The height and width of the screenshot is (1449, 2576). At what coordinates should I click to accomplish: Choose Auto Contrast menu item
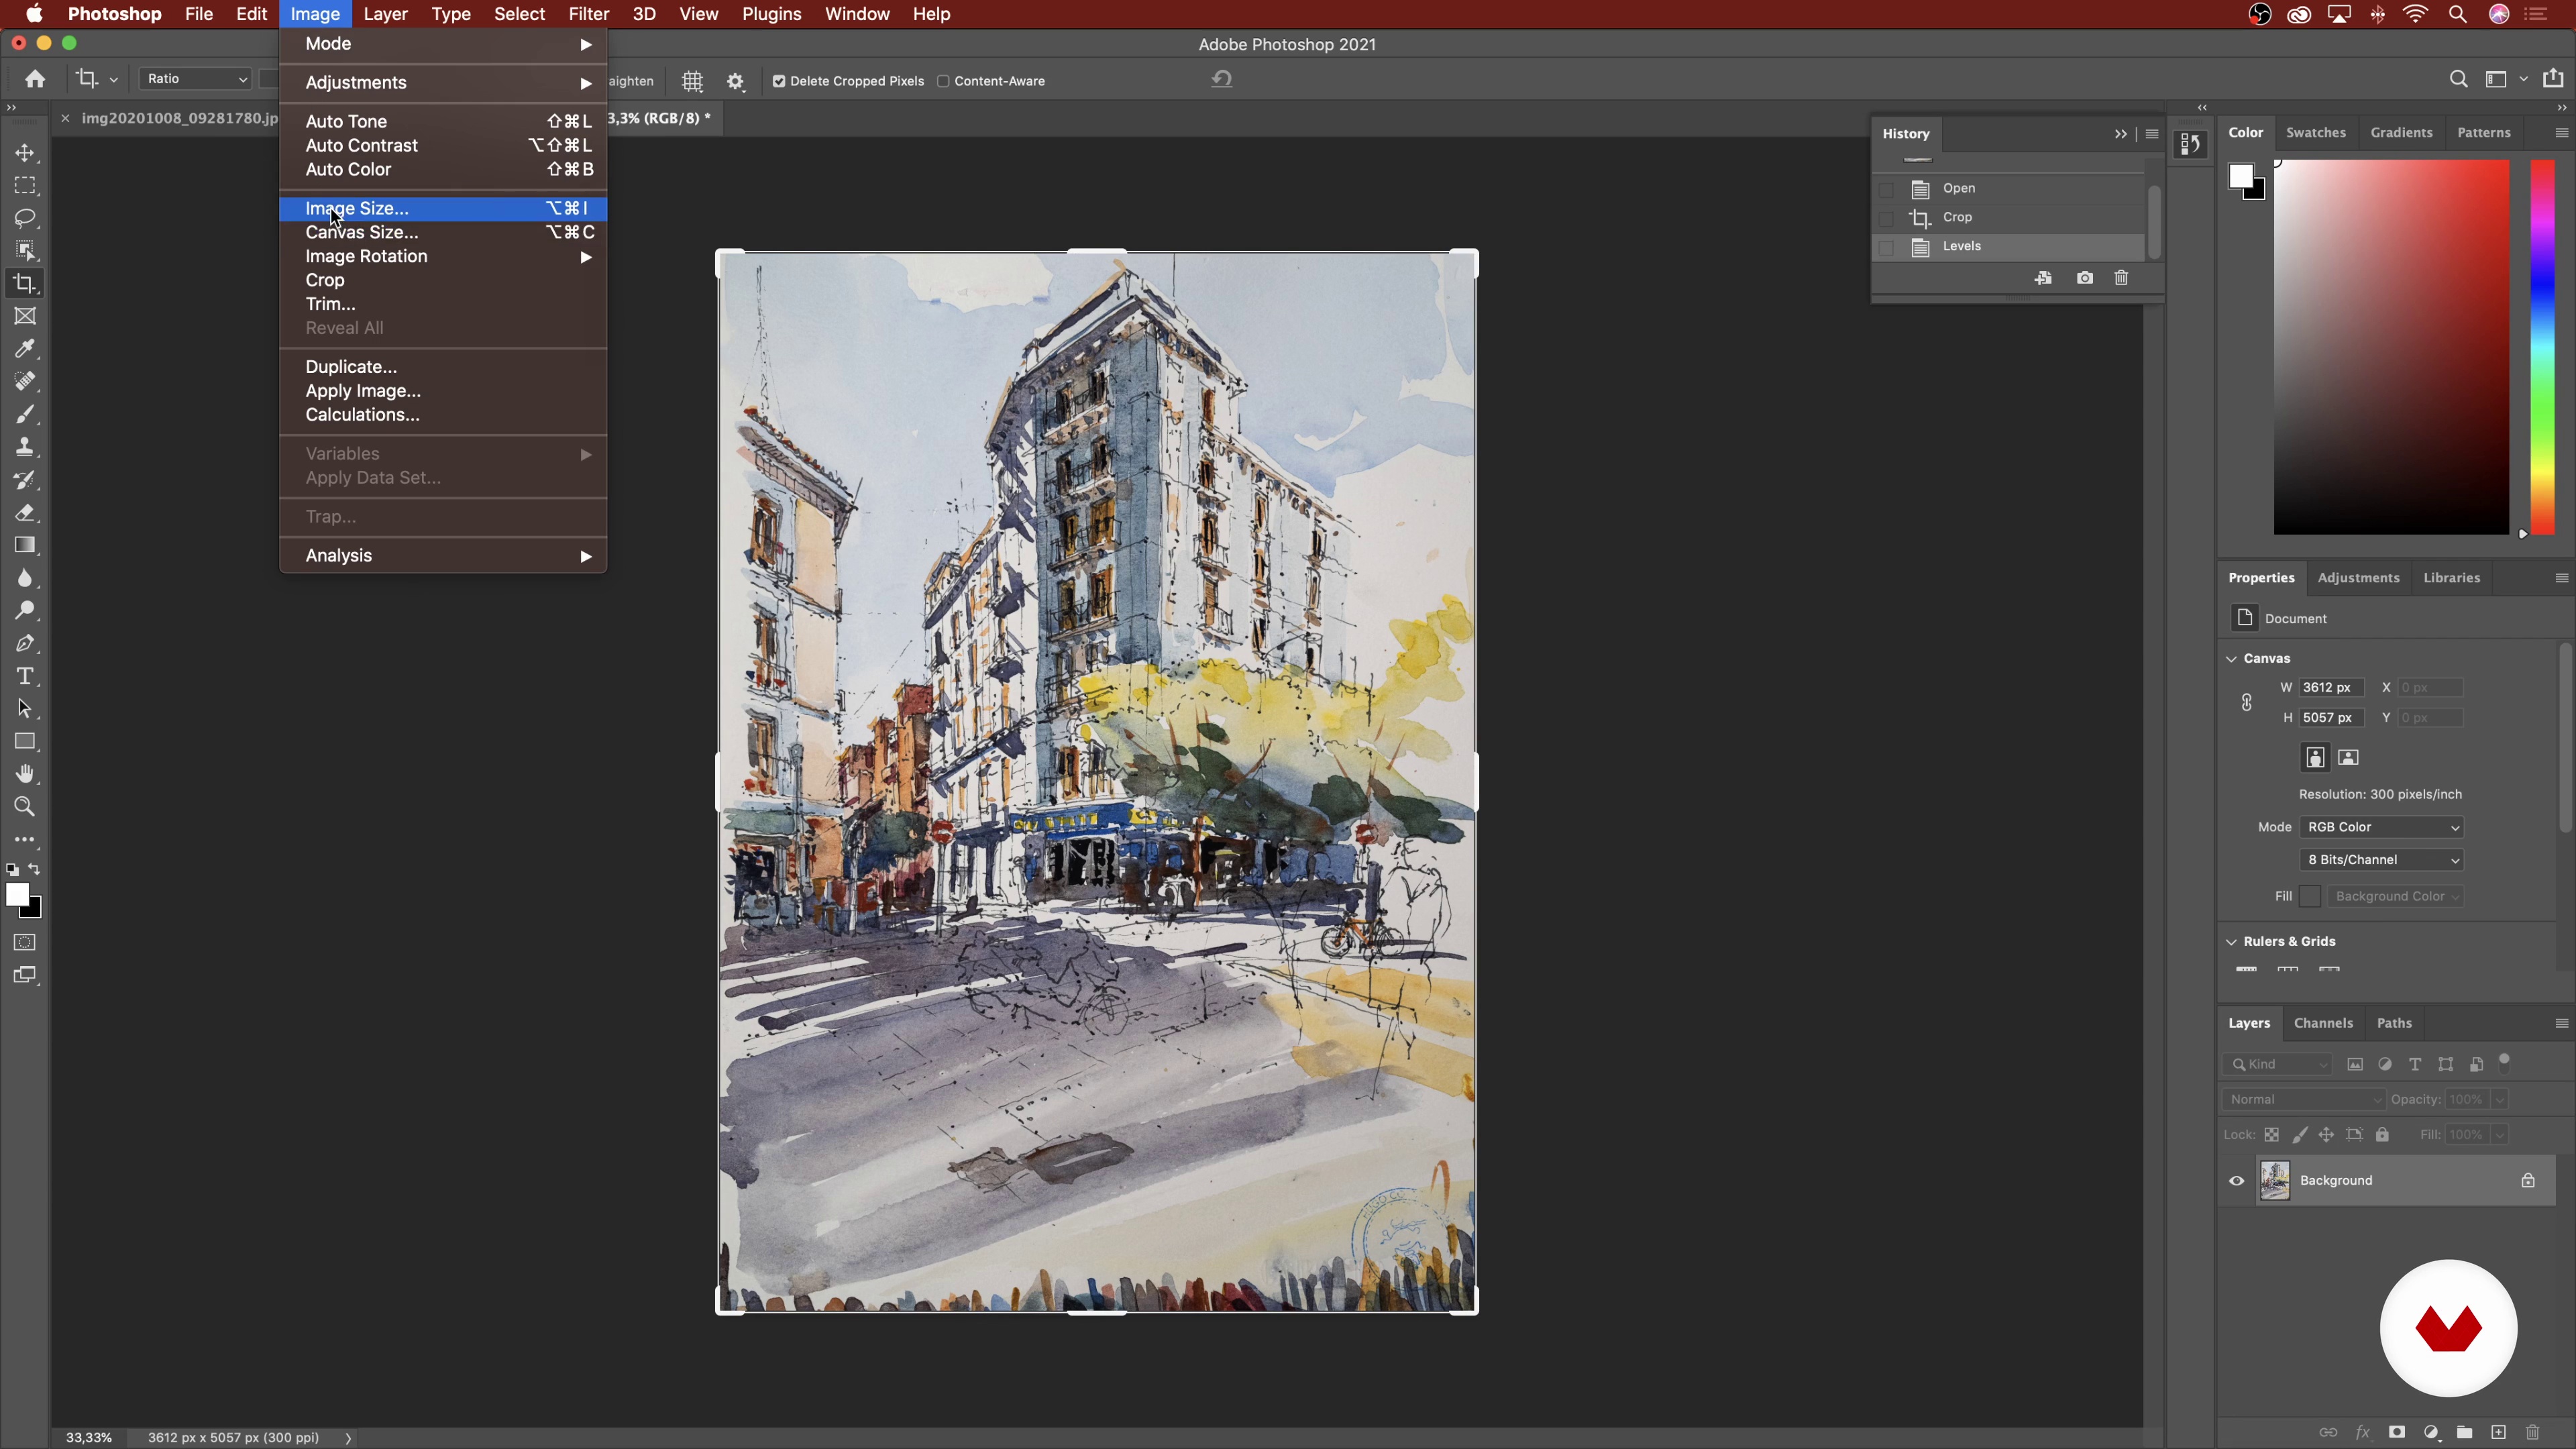pyautogui.click(x=443, y=145)
